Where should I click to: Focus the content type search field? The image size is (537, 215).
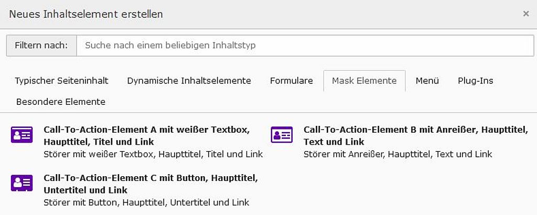point(305,45)
